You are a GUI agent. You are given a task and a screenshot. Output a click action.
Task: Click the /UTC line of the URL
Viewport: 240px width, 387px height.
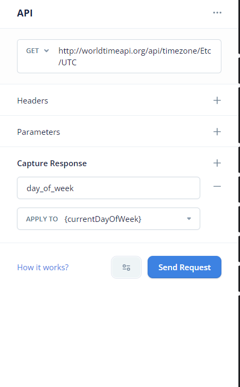click(x=67, y=63)
